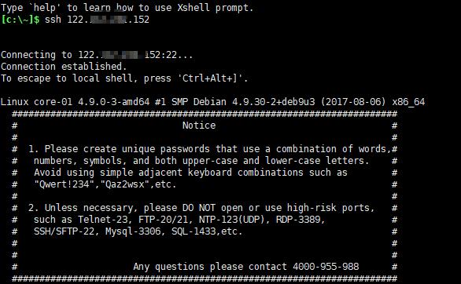The image size is (461, 284).
Task: Click the "Qaz2wsx" example password
Action: coord(124,184)
